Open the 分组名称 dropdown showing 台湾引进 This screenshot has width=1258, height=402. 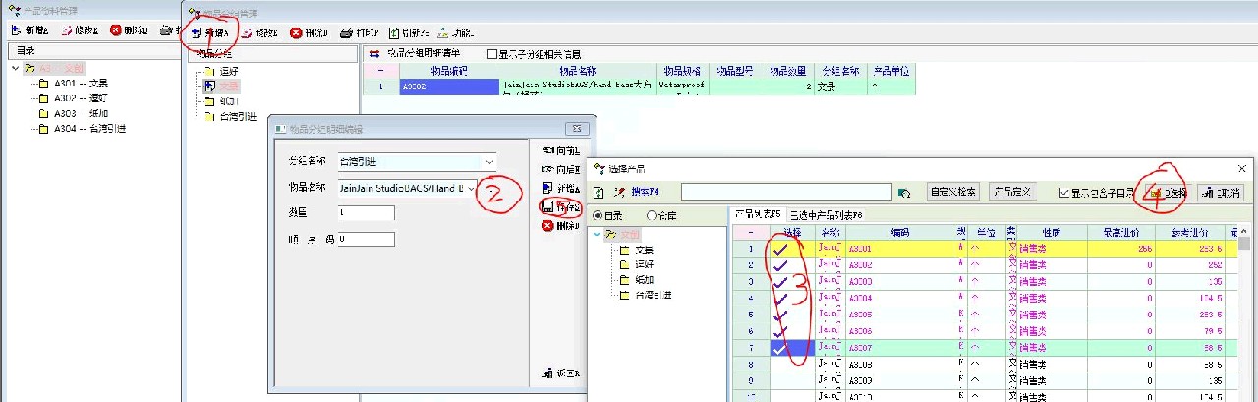[488, 161]
